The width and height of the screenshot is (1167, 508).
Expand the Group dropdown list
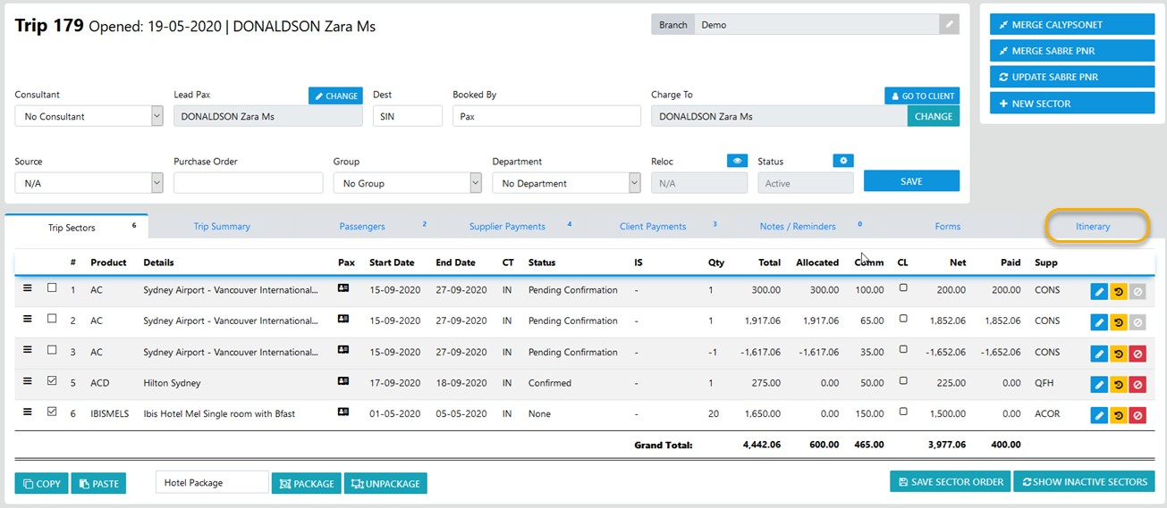(407, 183)
